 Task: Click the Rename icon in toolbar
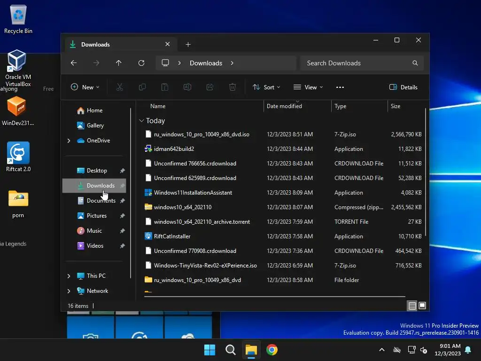pos(187,87)
